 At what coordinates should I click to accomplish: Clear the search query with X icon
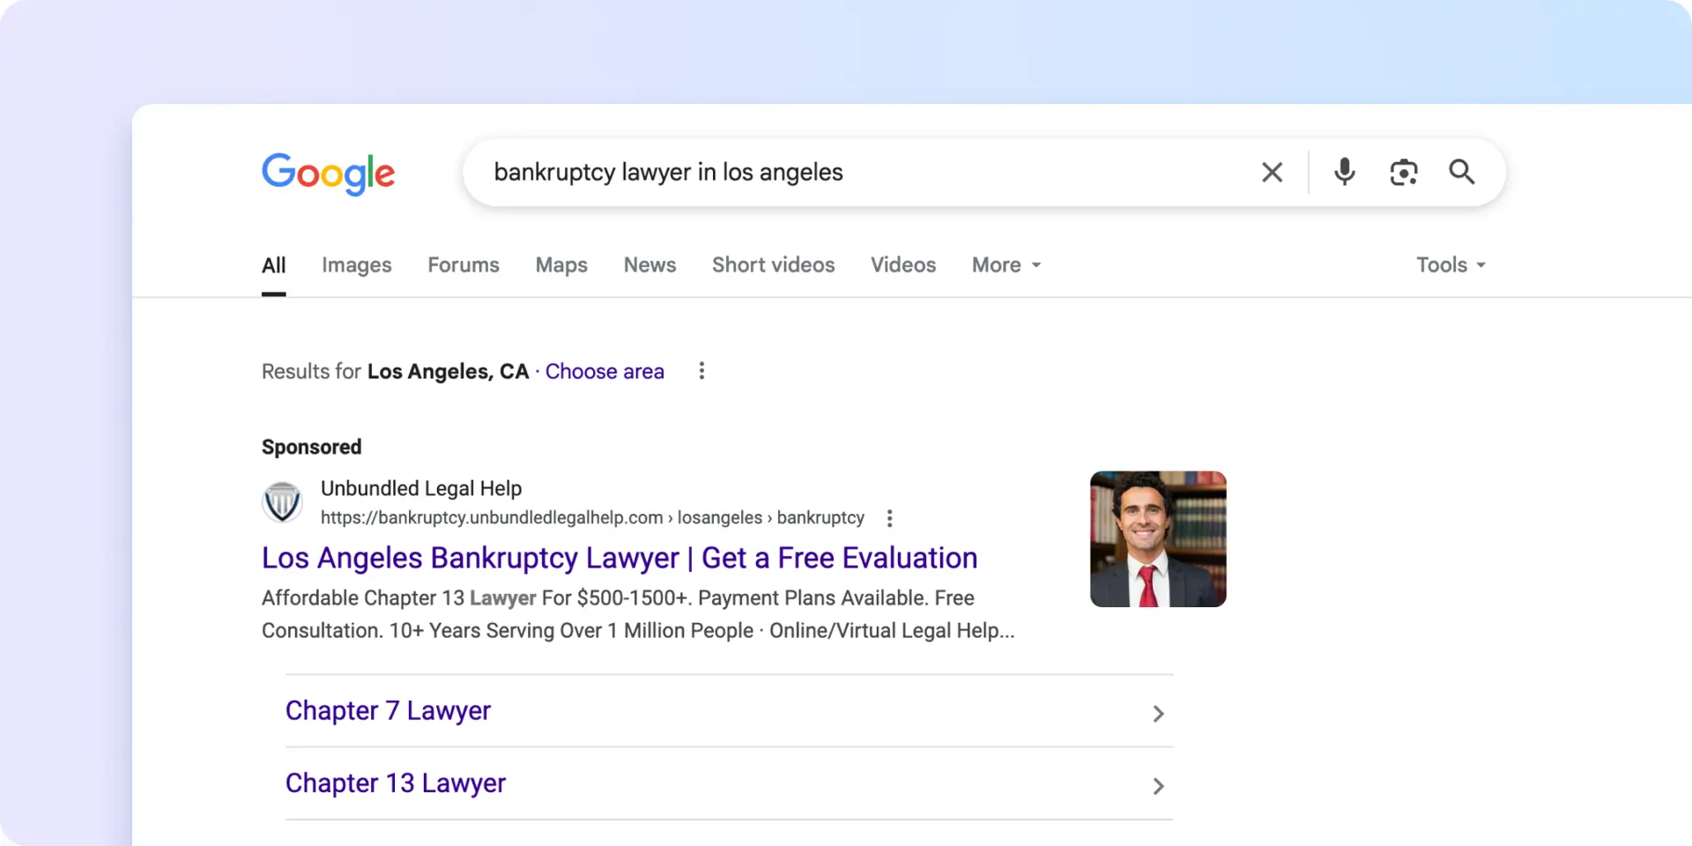tap(1272, 172)
